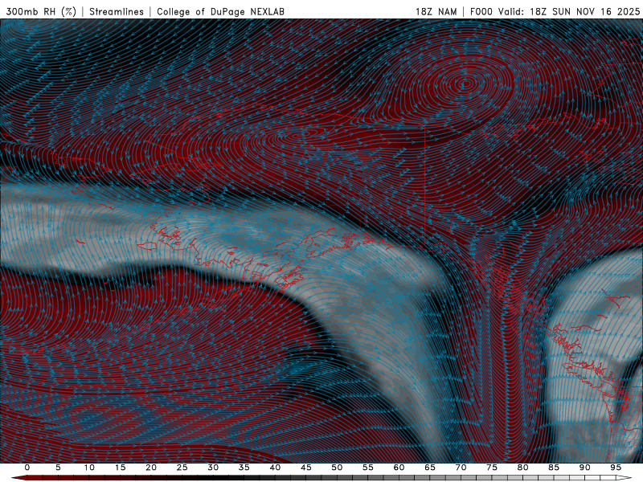Screen dimensions: 643x482
Task: Click the colorbar tick label "25"
Action: click(182, 468)
